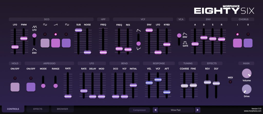Click the positive envelope icon in VCF
263x114 pixels.
[138, 30]
